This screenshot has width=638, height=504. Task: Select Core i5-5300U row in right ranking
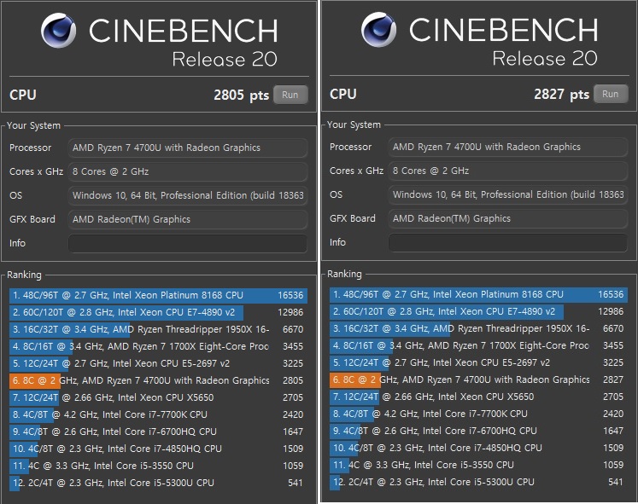click(478, 482)
